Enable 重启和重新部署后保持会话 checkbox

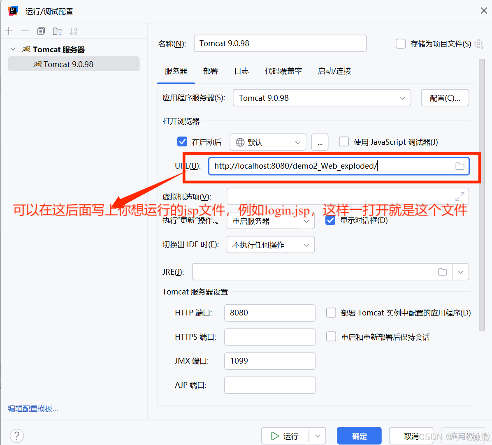pos(331,337)
